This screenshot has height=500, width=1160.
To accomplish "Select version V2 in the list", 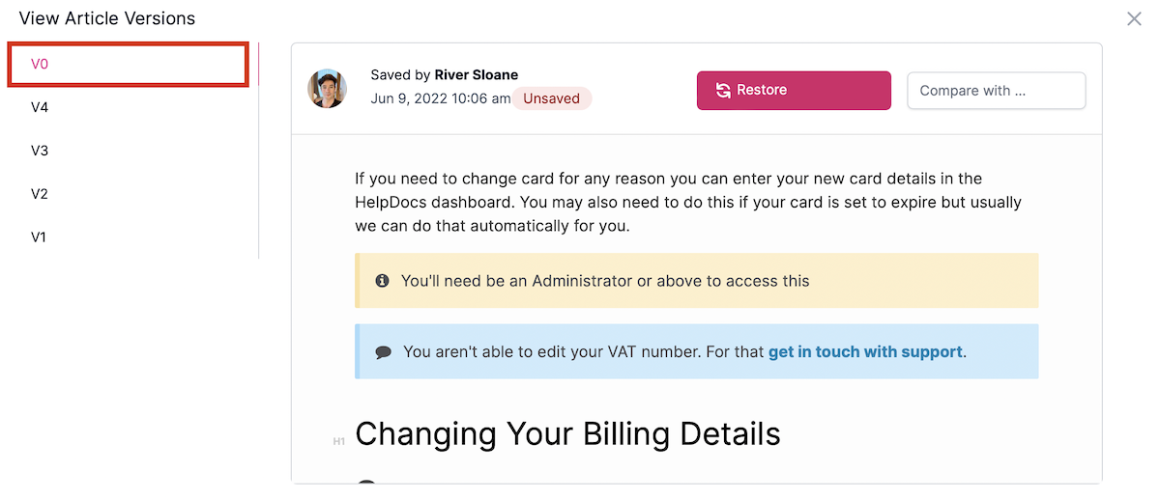I will click(129, 194).
